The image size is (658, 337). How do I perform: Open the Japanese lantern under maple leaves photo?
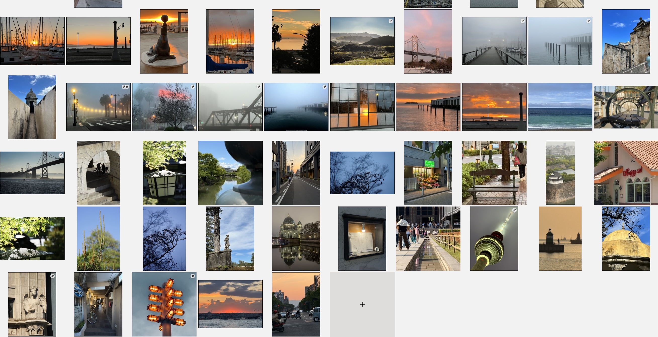tap(164, 173)
